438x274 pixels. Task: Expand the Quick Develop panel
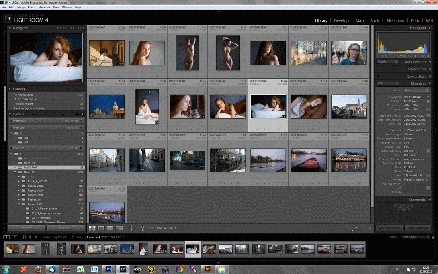429,62
